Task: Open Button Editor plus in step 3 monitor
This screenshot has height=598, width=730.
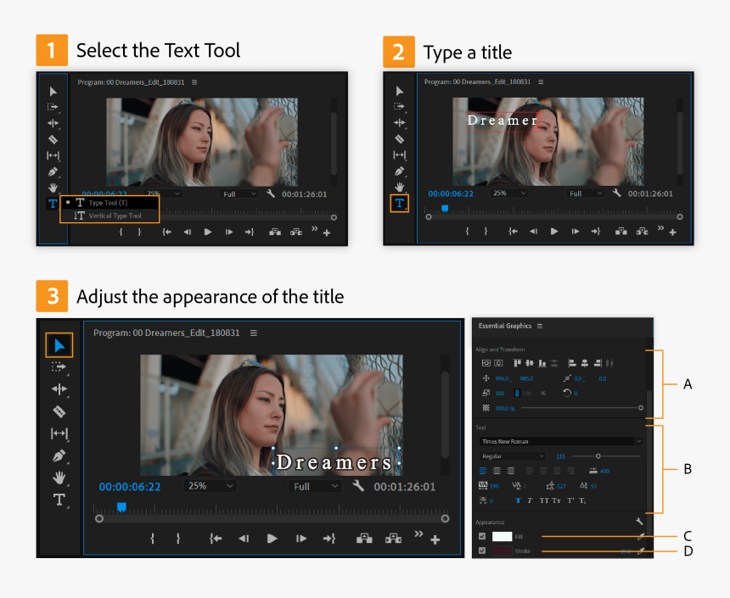Action: click(x=435, y=539)
